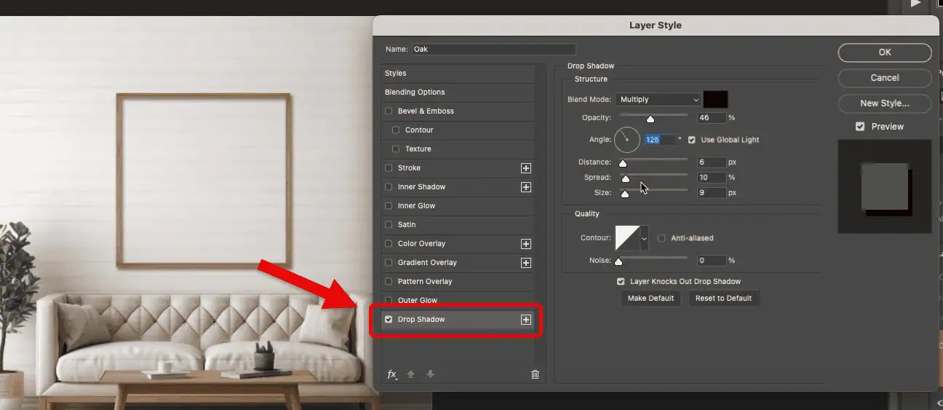Click the Angle dial control

(627, 139)
